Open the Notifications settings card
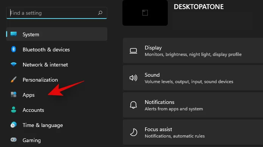The width and height of the screenshot is (263, 147). [193, 105]
